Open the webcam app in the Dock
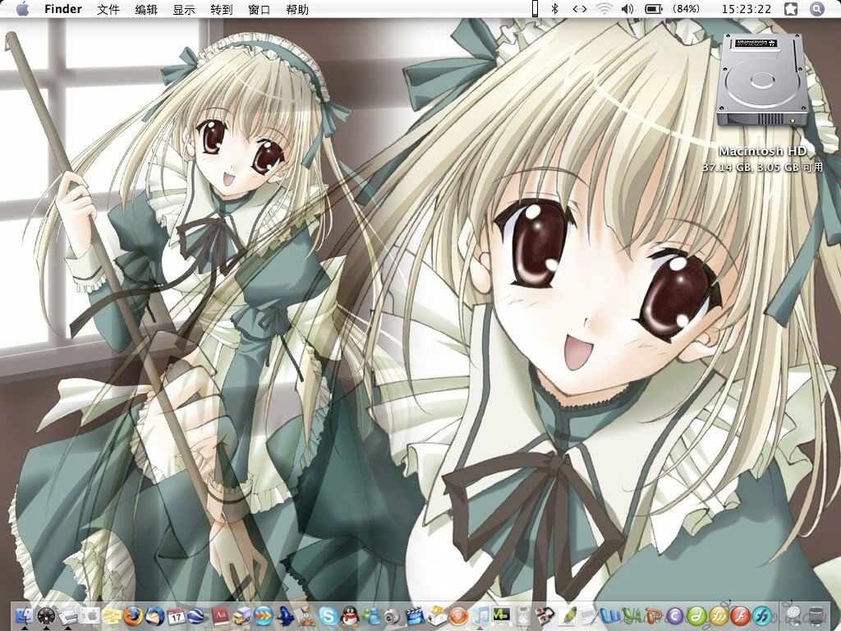Viewport: 841px width, 631px height. 393,616
